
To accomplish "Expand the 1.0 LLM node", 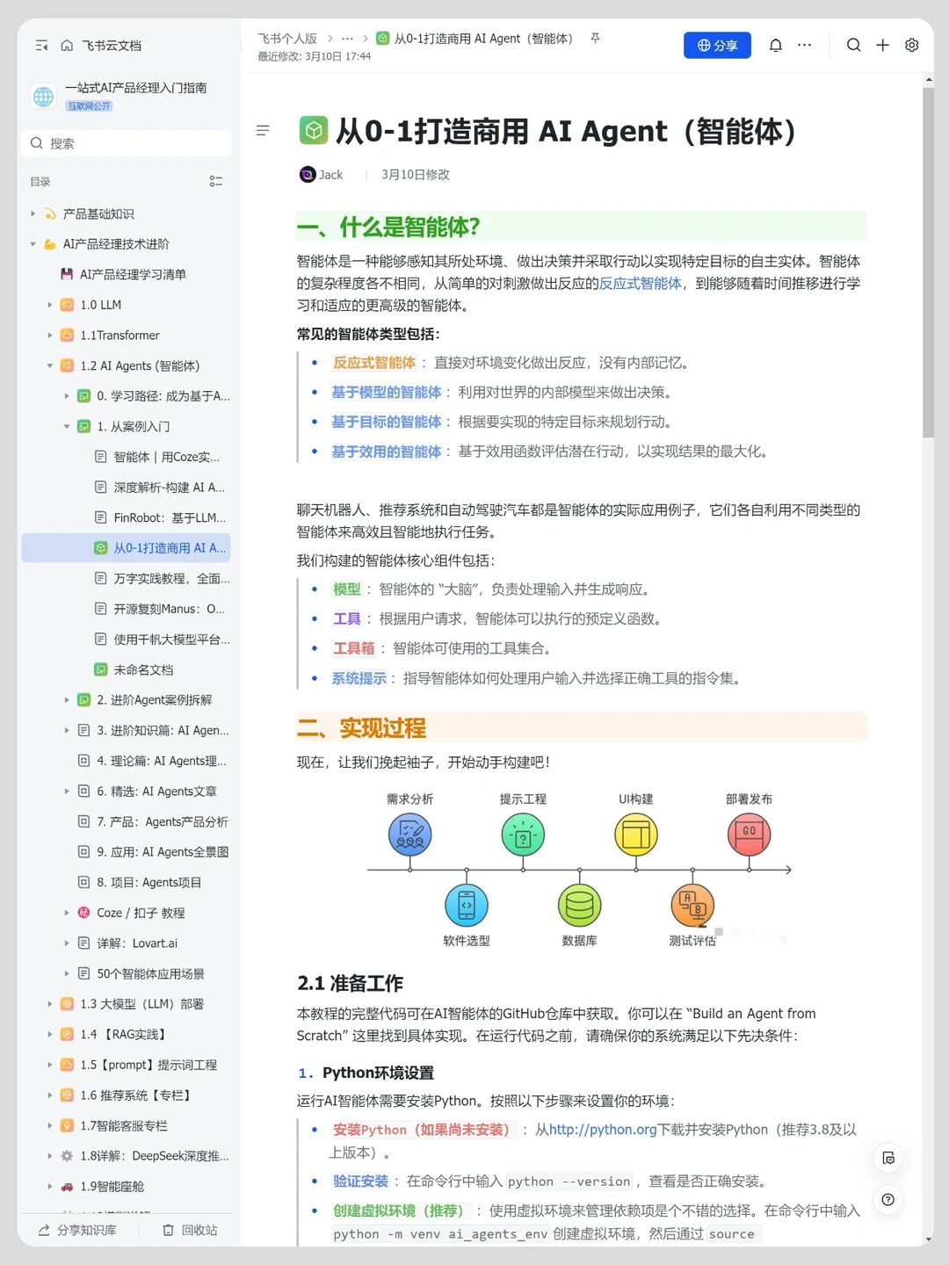I will coord(50,305).
